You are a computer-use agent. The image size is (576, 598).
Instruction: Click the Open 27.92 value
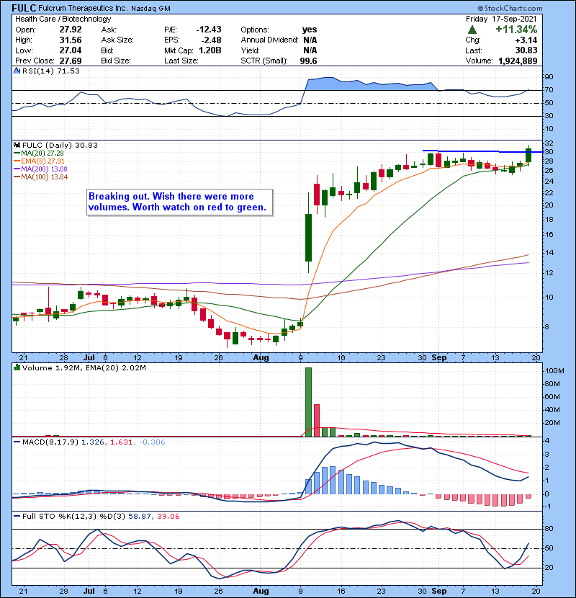[x=71, y=30]
